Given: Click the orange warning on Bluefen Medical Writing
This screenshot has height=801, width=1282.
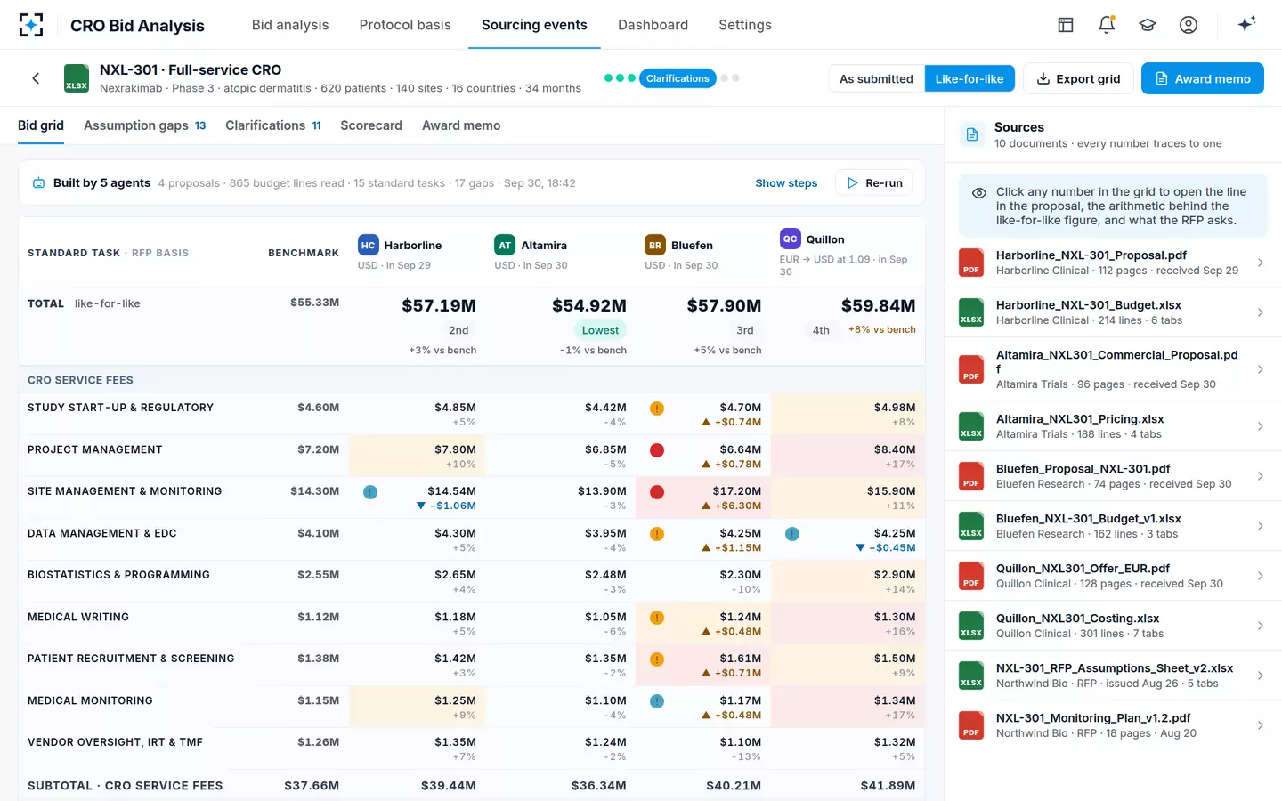Looking at the screenshot, I should pos(657,618).
